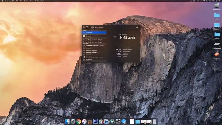Select the first iTunes Music Library.xml result
This screenshot has width=222, height=125.
94,46
